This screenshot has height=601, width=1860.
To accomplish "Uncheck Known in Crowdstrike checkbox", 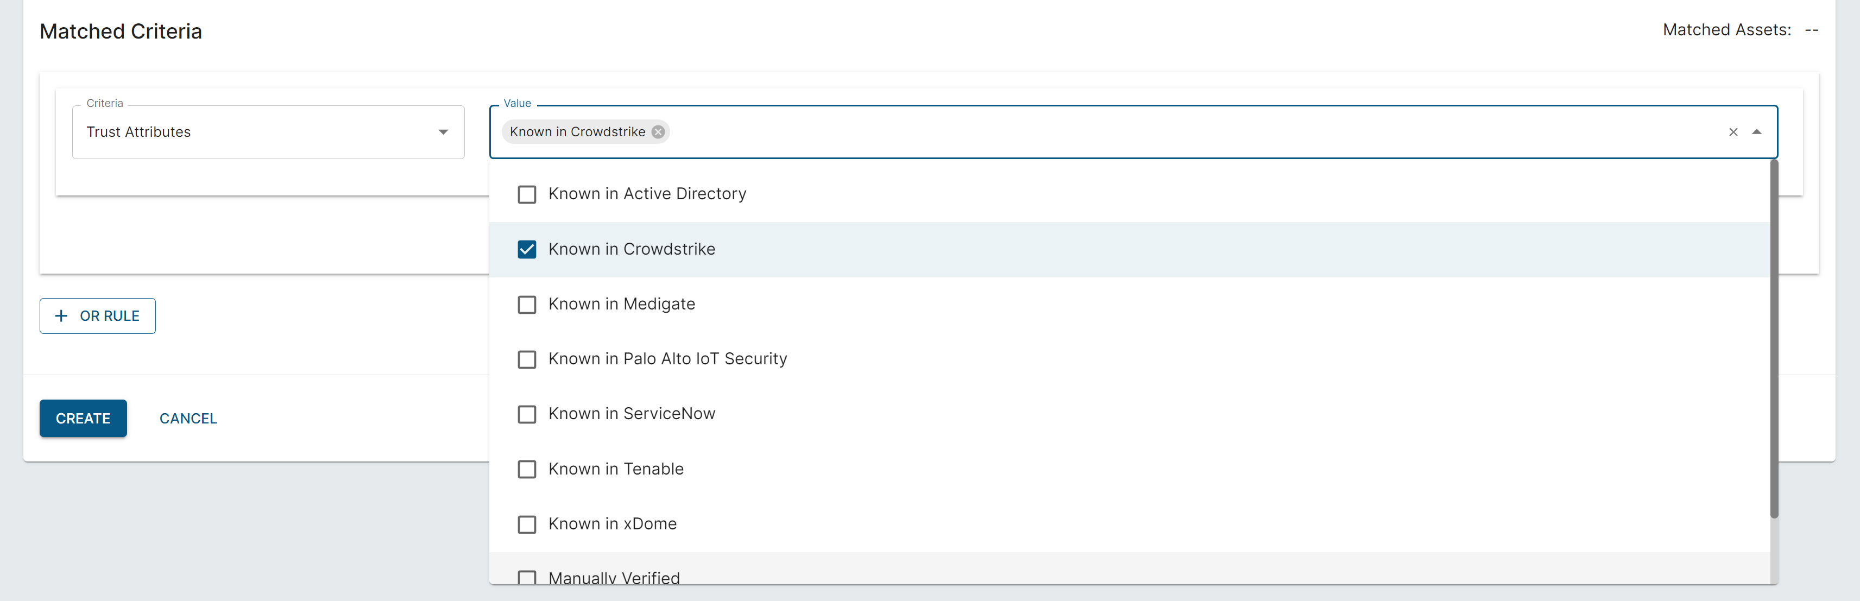I will click(527, 250).
